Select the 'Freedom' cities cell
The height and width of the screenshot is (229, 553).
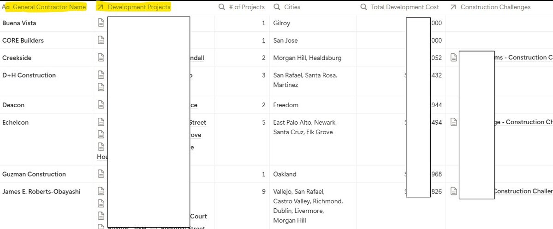pyautogui.click(x=313, y=105)
